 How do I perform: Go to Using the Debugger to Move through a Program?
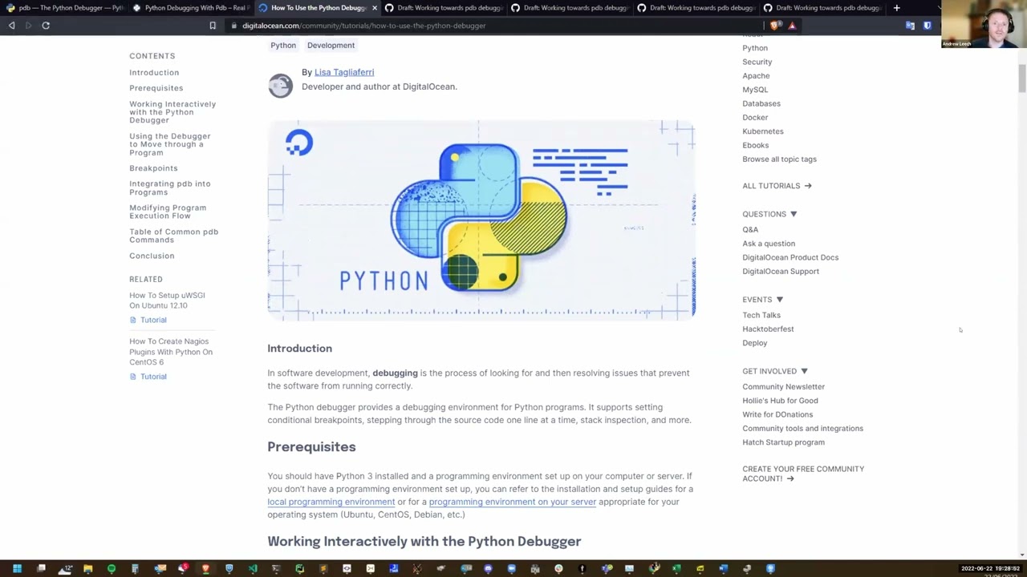tap(170, 144)
